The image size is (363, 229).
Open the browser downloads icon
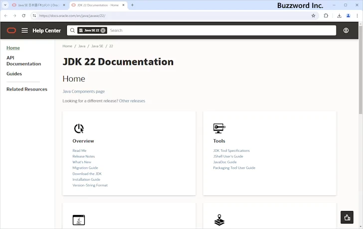pos(339,16)
